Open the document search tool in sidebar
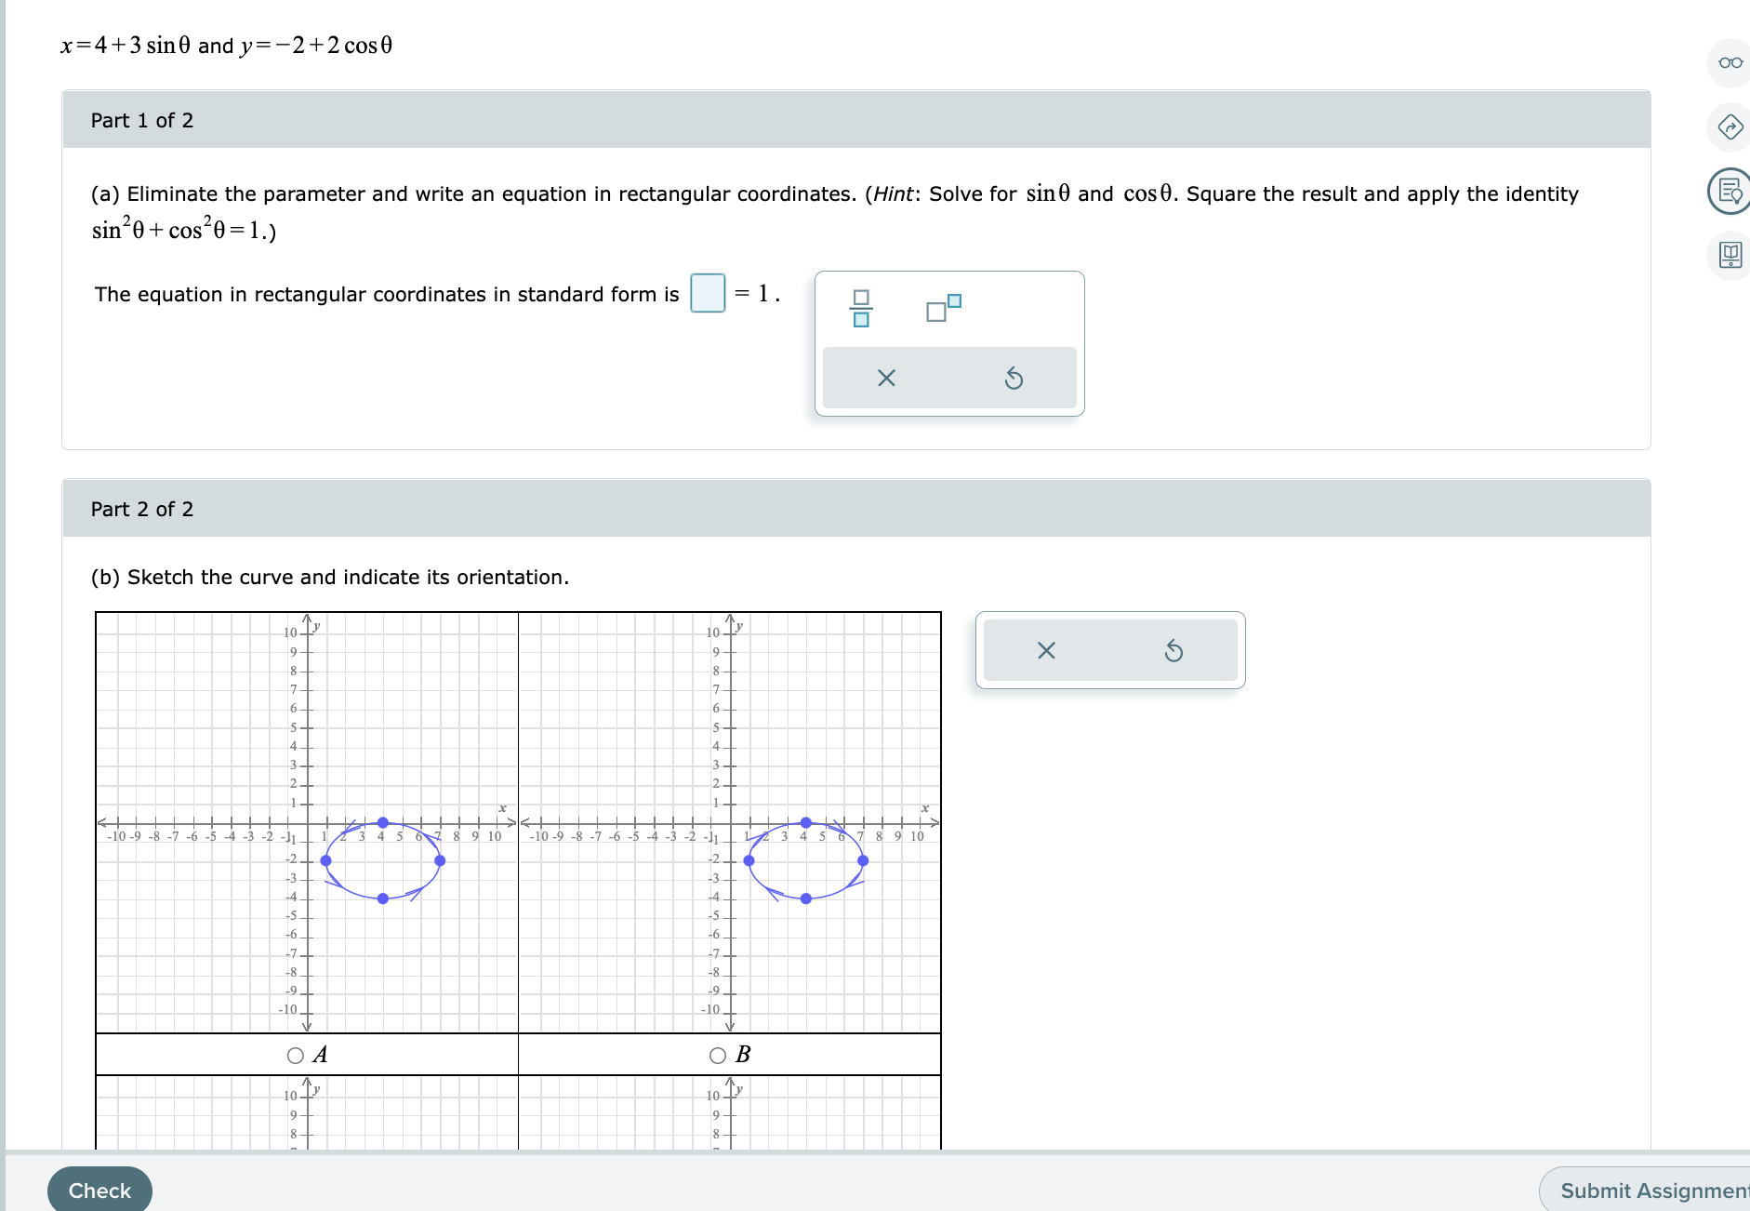 click(x=1730, y=191)
